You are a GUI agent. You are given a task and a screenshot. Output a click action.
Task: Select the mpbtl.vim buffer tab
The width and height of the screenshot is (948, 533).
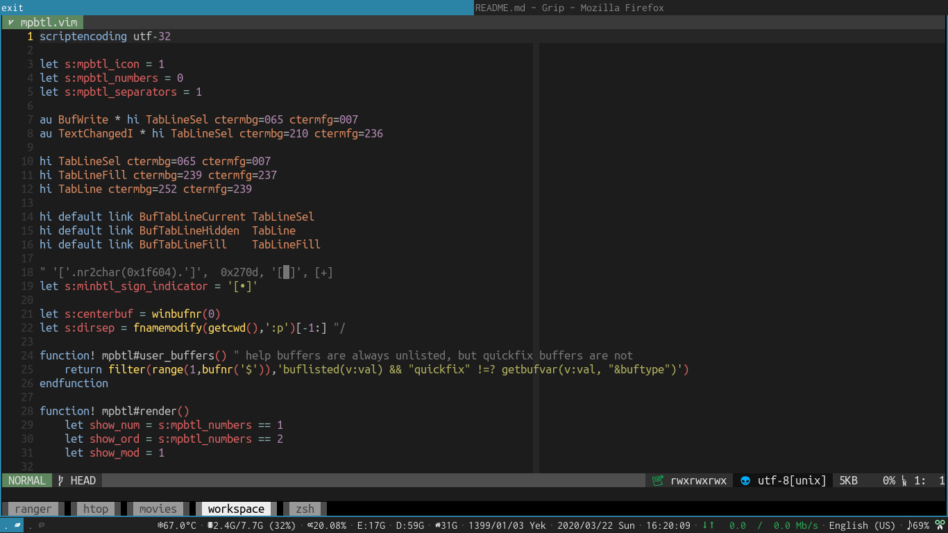coord(43,22)
